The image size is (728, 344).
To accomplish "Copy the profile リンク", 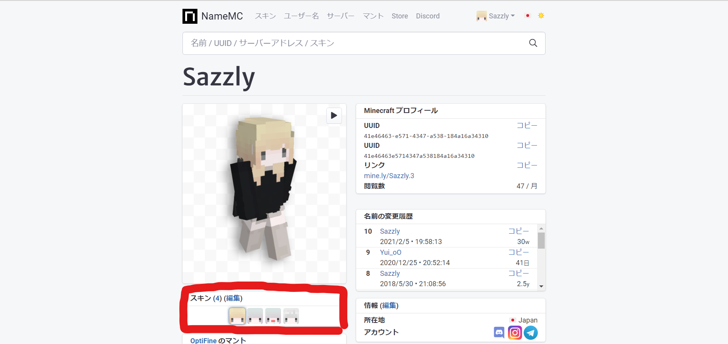I will tap(527, 165).
